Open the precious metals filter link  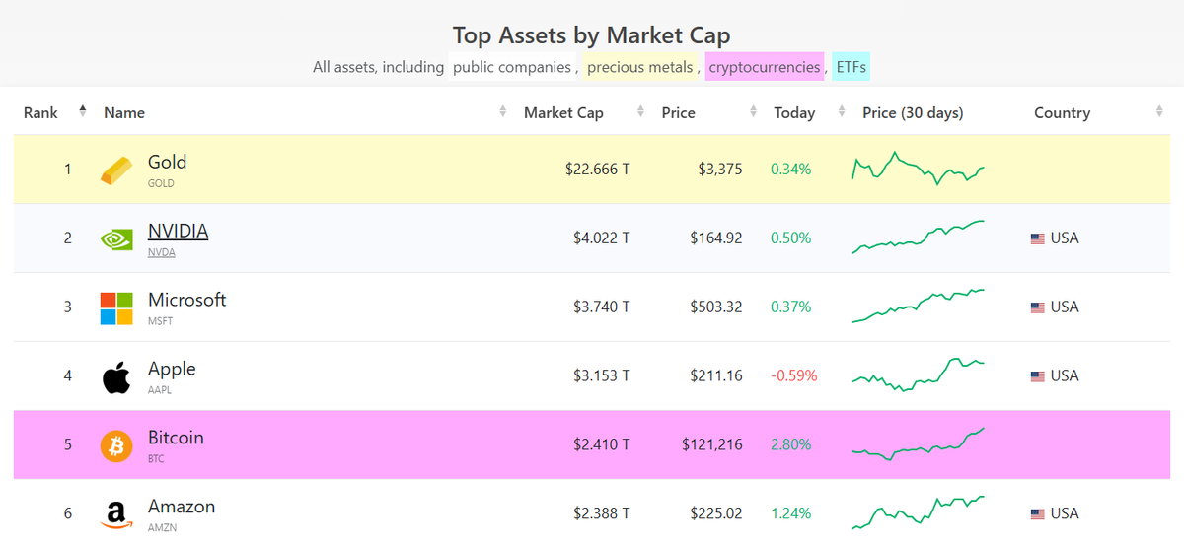641,67
